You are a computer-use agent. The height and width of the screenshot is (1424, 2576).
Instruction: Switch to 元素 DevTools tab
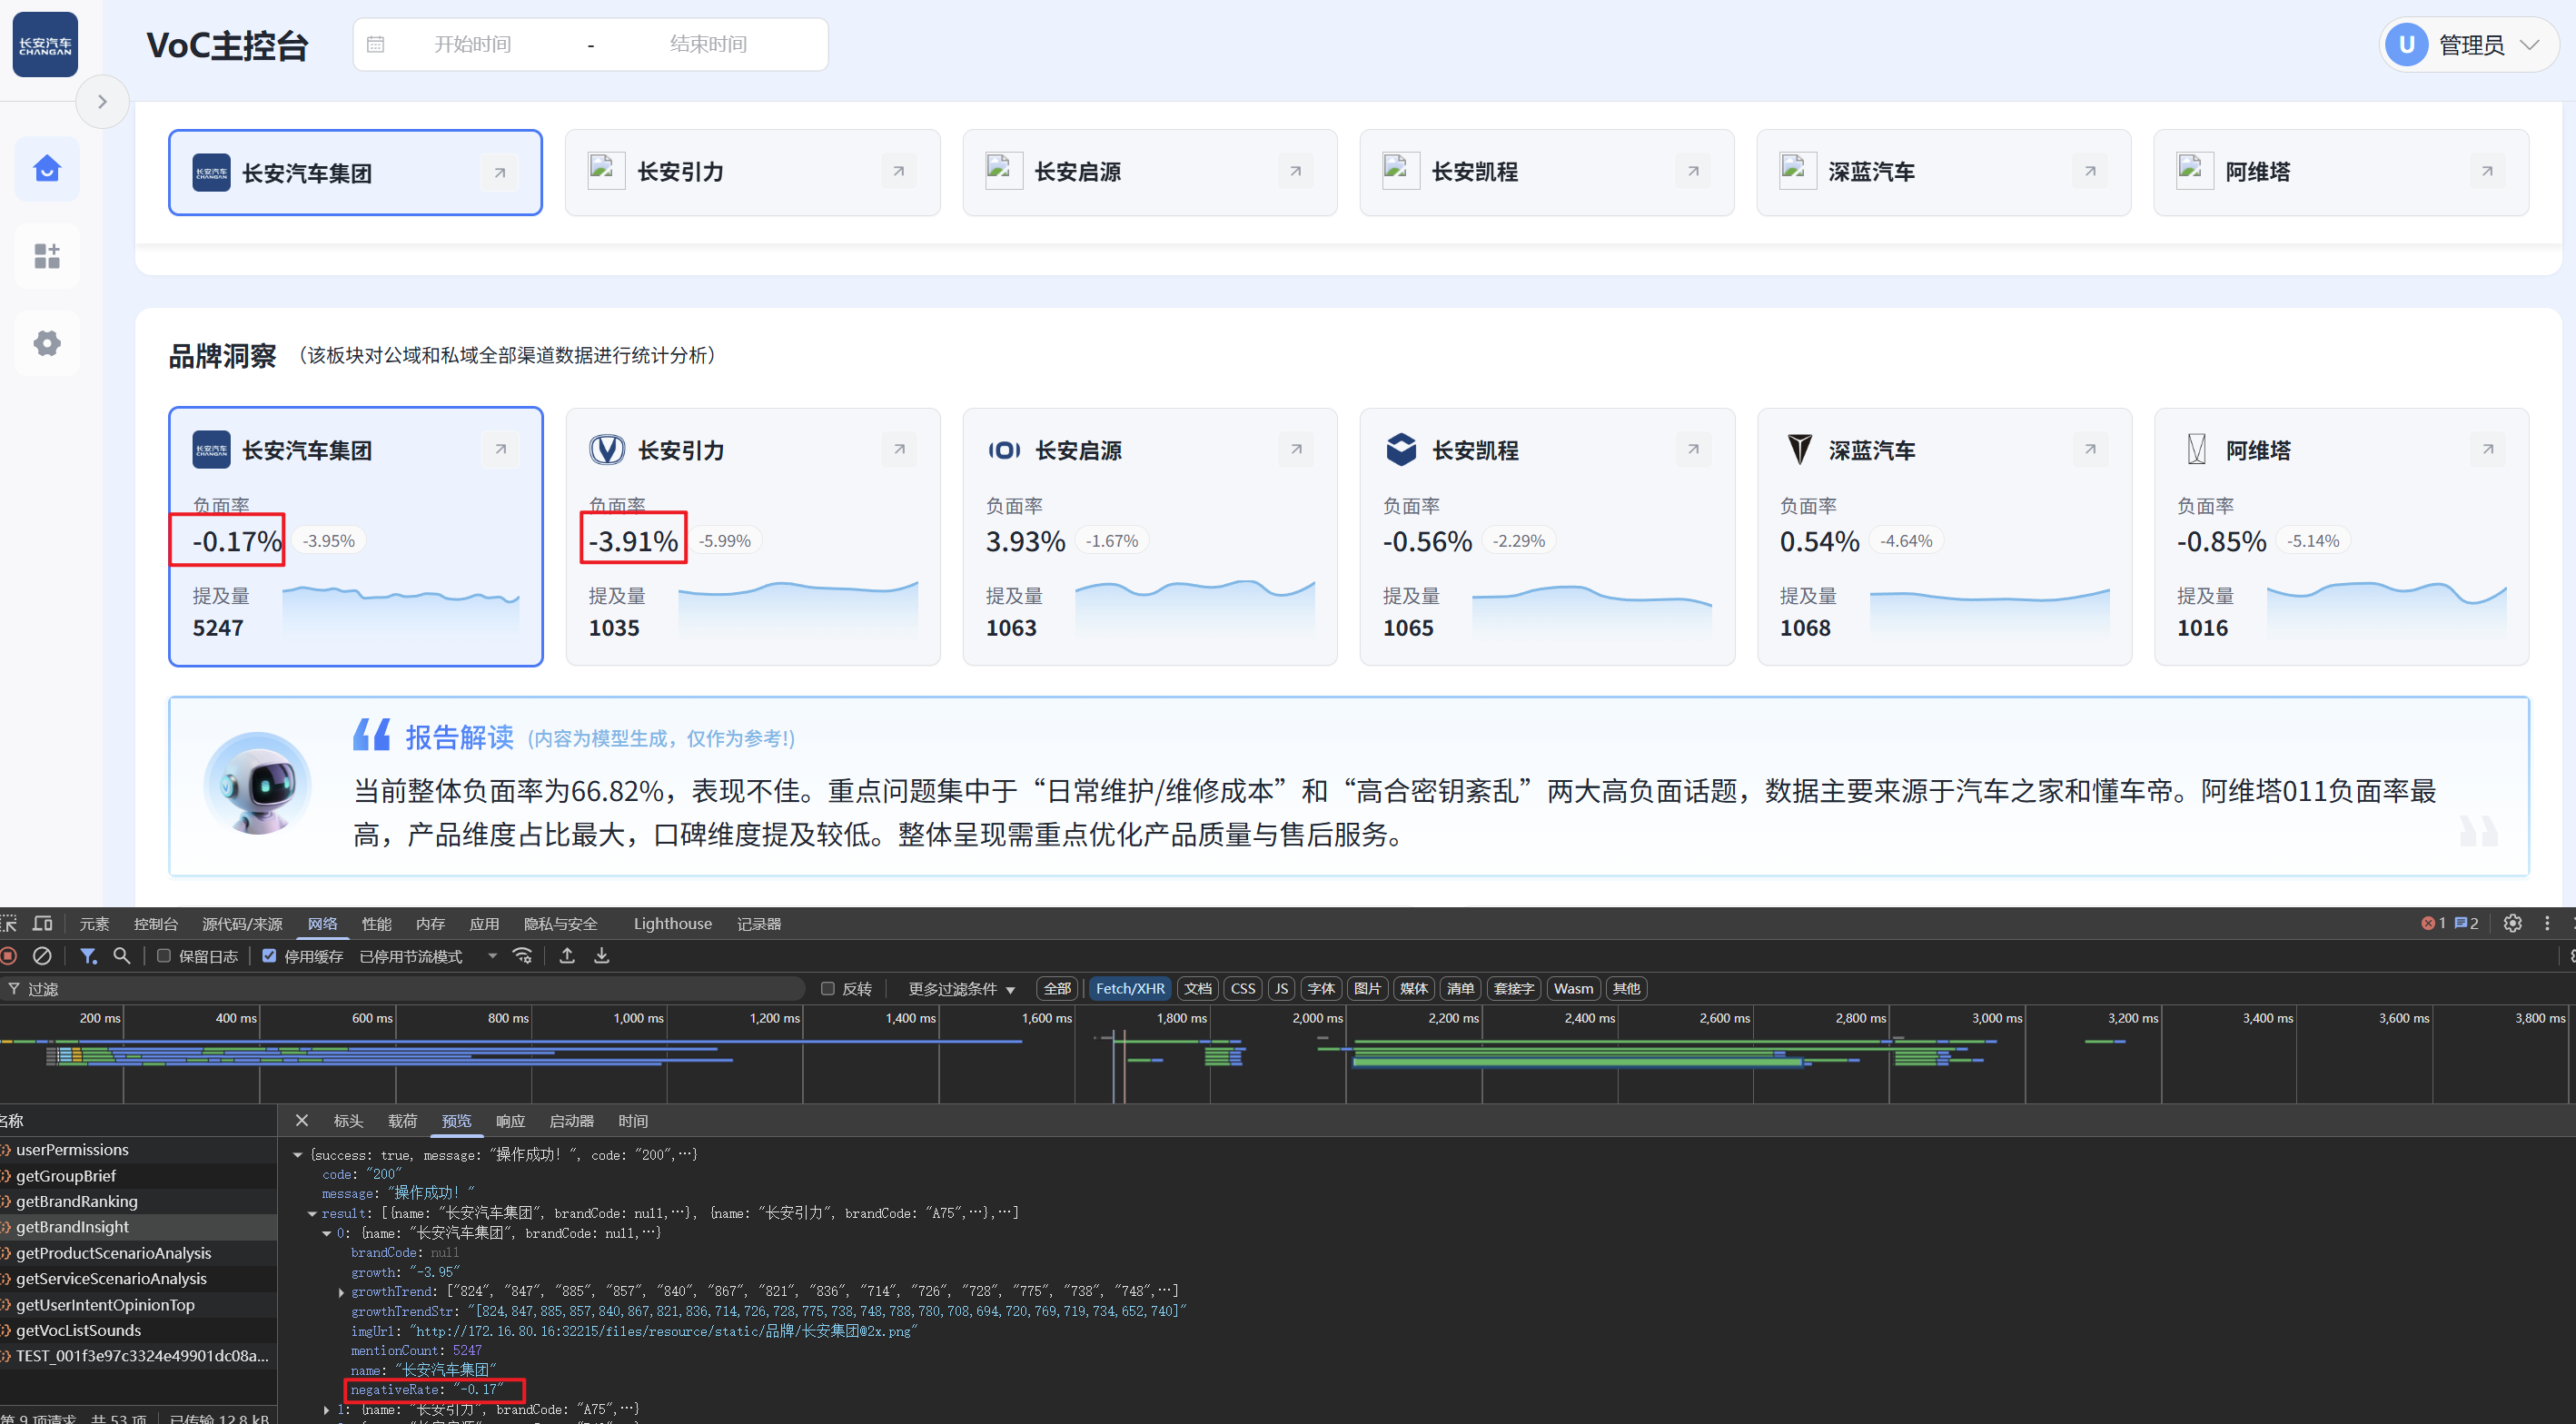point(94,924)
